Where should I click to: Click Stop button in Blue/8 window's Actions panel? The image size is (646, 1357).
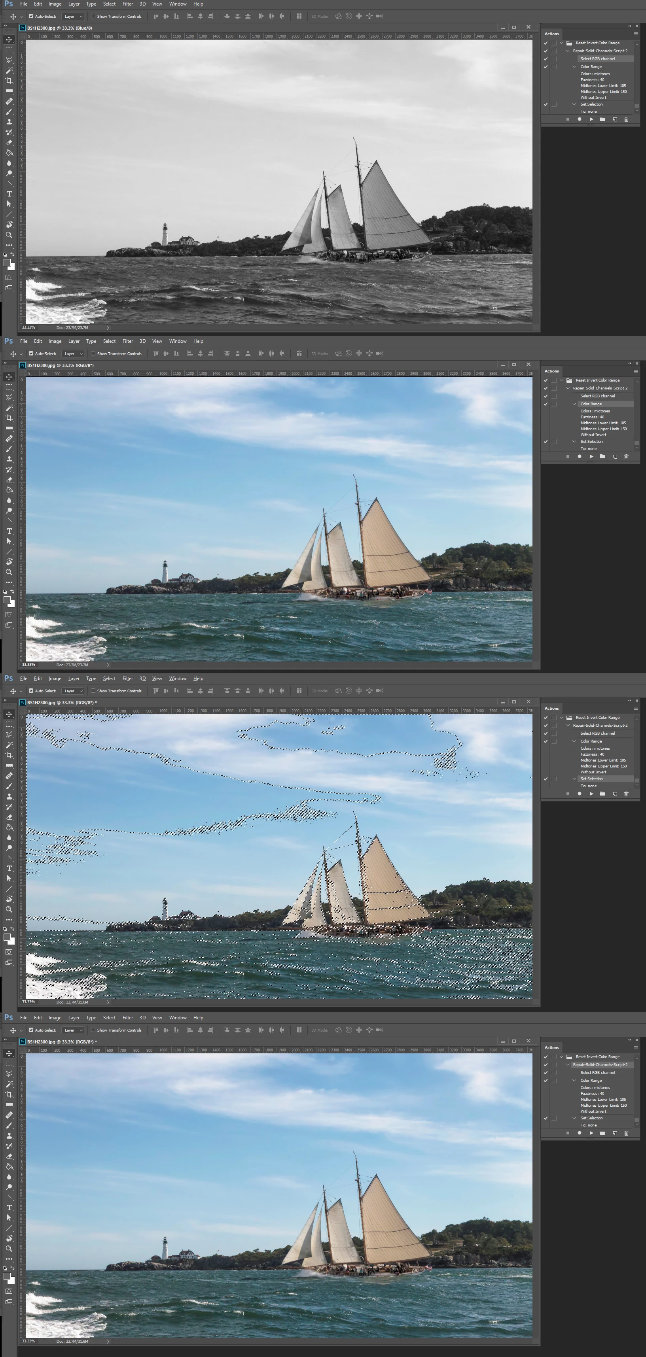(568, 119)
